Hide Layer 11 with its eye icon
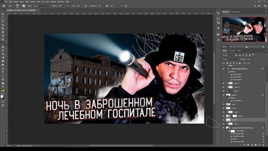The height and width of the screenshot is (151, 268). click(223, 83)
